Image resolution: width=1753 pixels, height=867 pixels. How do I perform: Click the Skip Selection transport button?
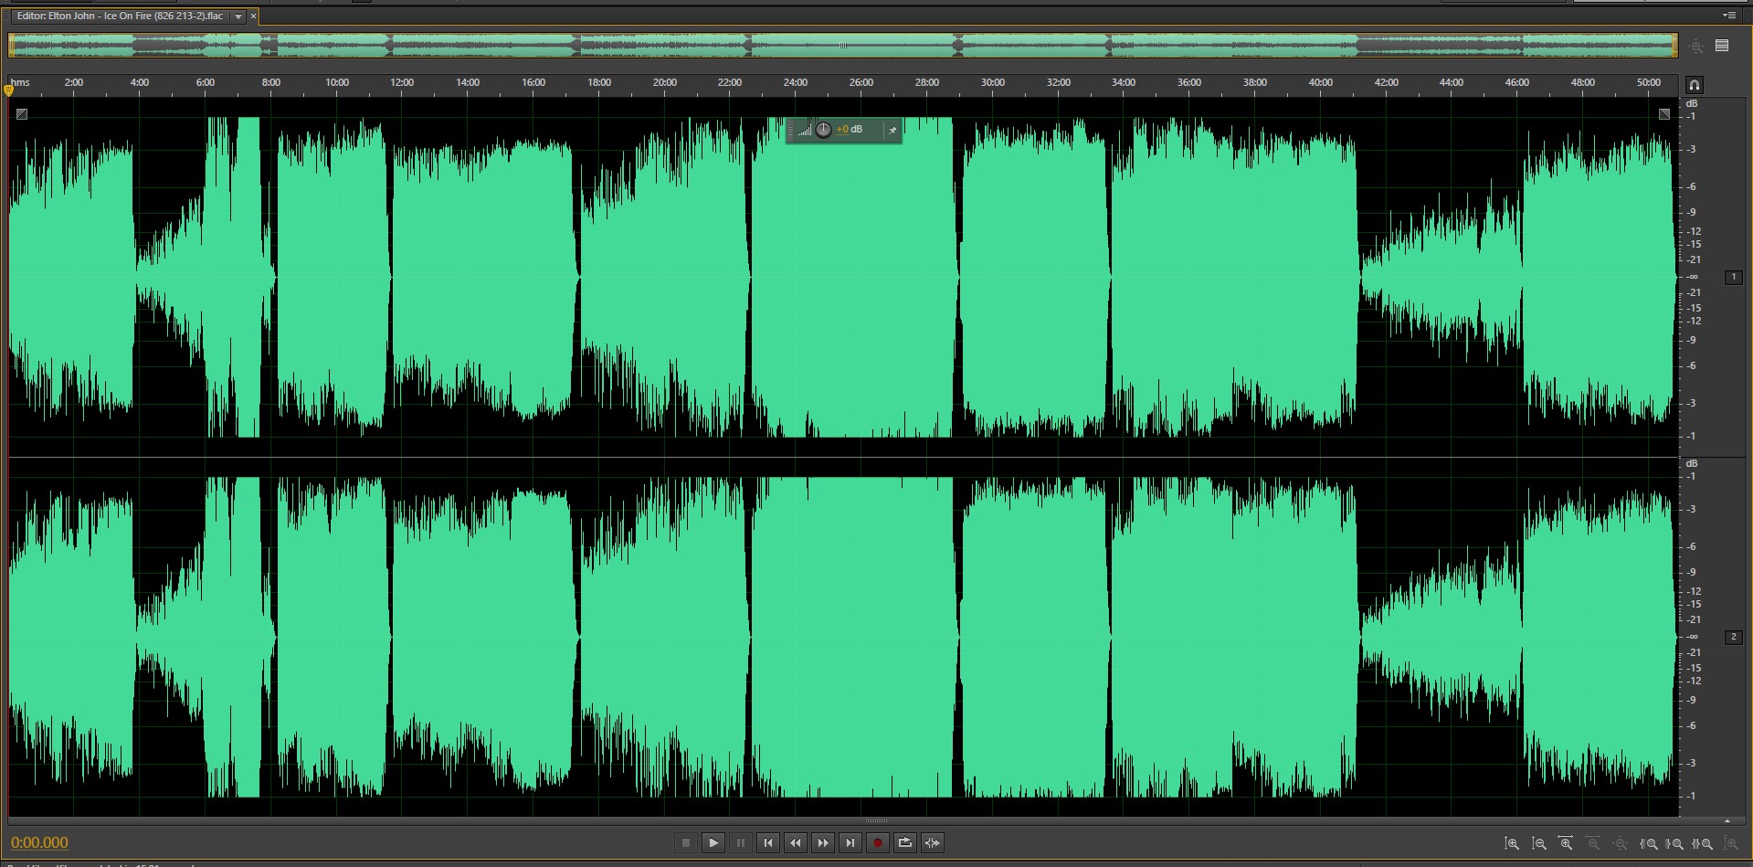pos(932,843)
